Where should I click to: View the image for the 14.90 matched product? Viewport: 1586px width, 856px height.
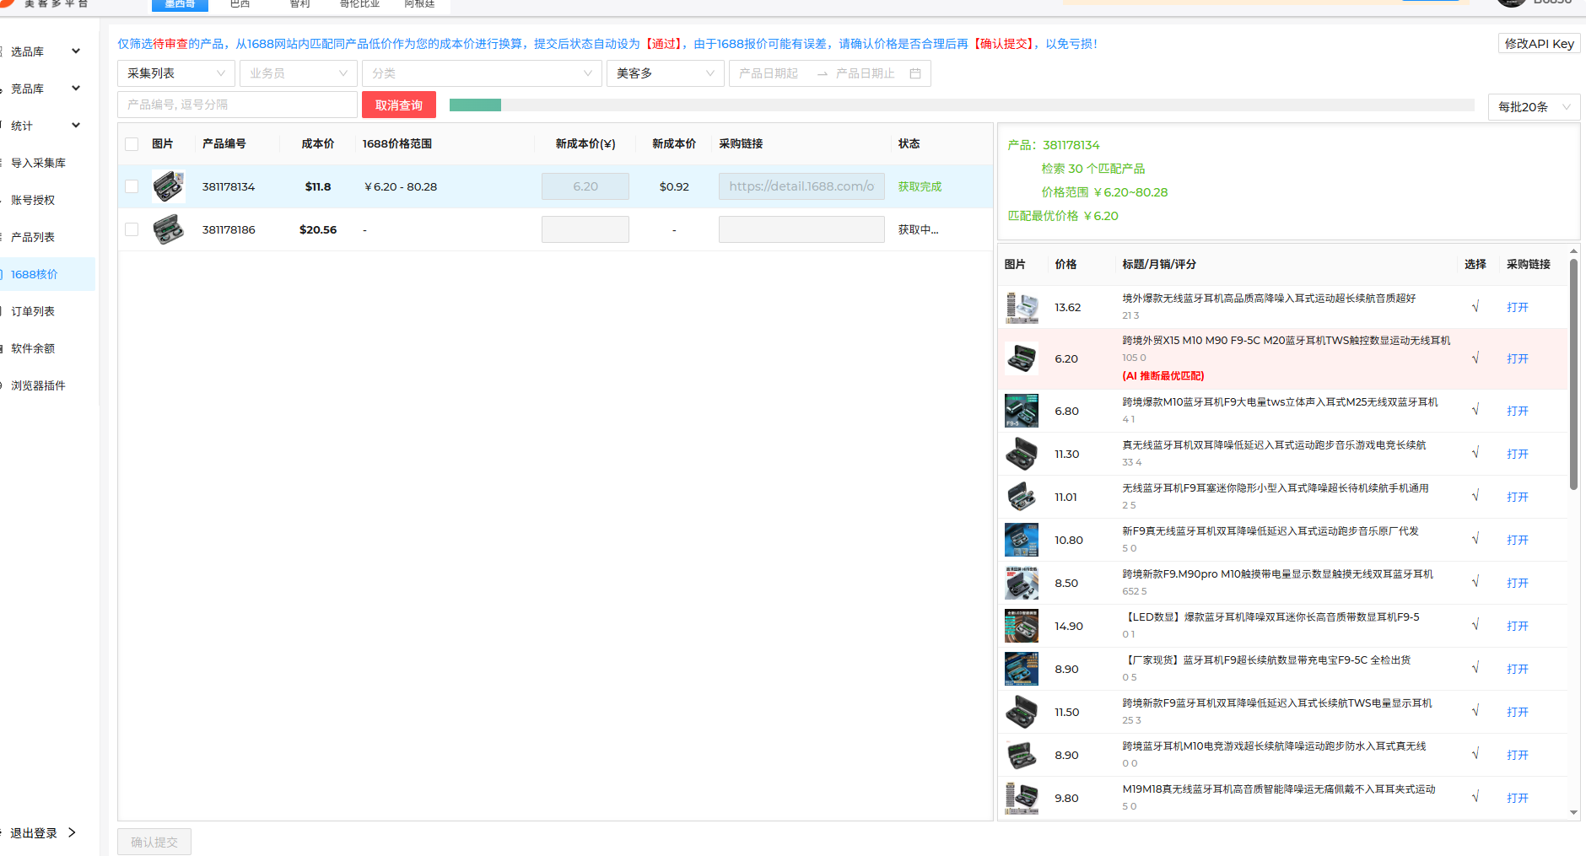click(1022, 626)
